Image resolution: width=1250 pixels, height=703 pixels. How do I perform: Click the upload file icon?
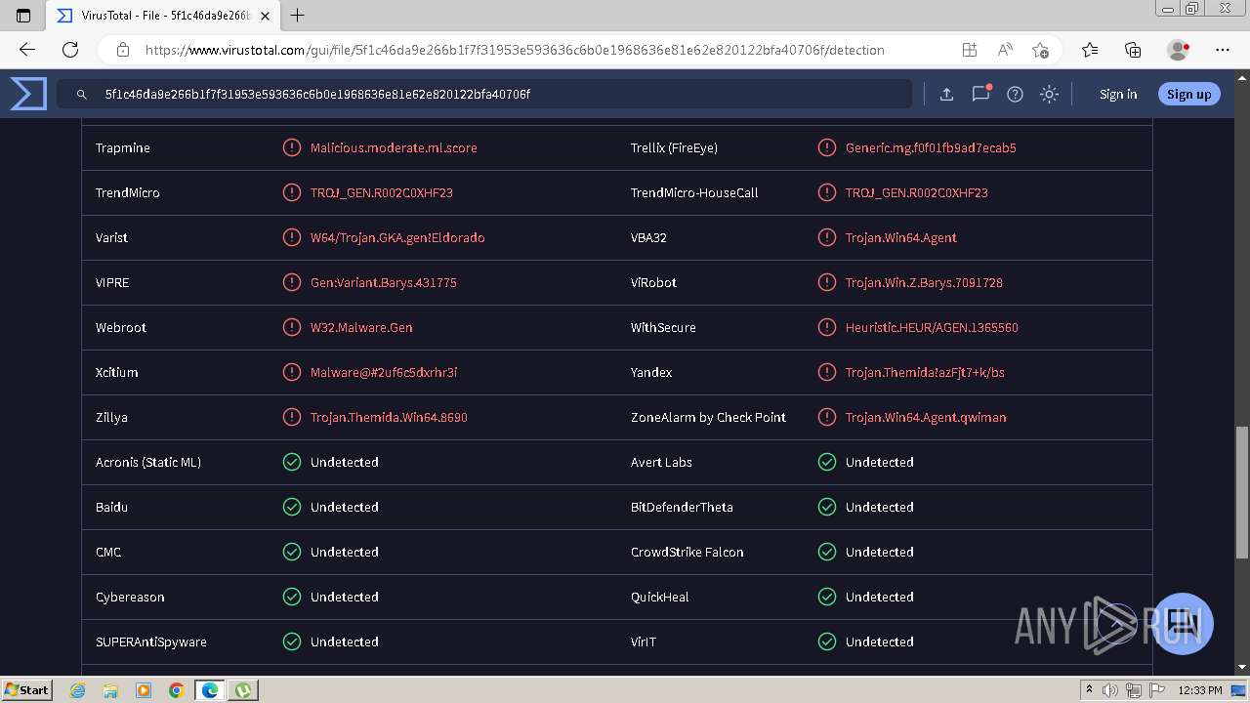tap(946, 94)
